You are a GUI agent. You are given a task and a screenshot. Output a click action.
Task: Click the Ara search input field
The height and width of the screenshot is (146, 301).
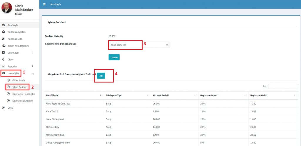[x=283, y=87]
